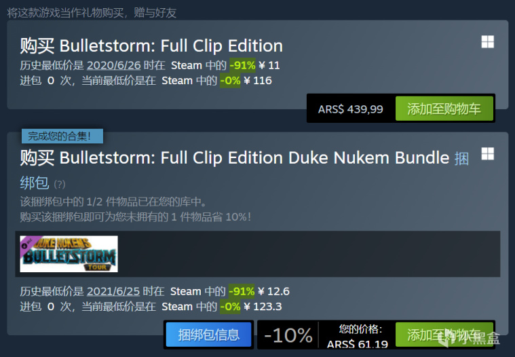Add Full Clip Edition (ARS$ 439,99) to cart
Screen dimensions: 515x357
tap(444, 109)
